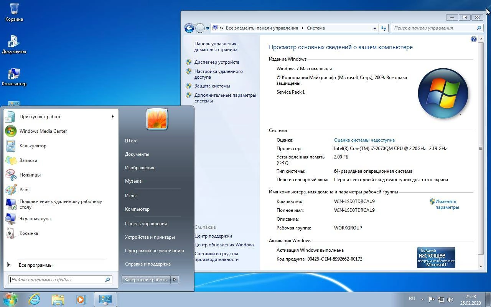Open Устройства и принтеры
491x307 pixels.
[150, 237]
